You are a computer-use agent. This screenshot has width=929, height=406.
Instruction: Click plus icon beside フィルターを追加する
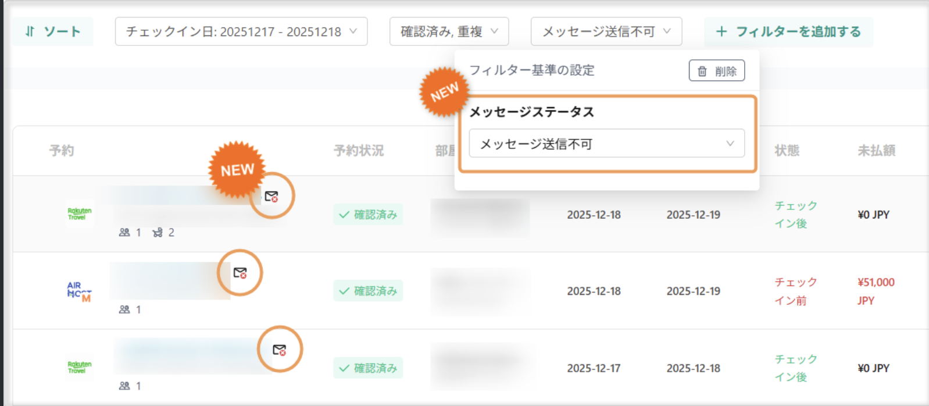tap(721, 31)
